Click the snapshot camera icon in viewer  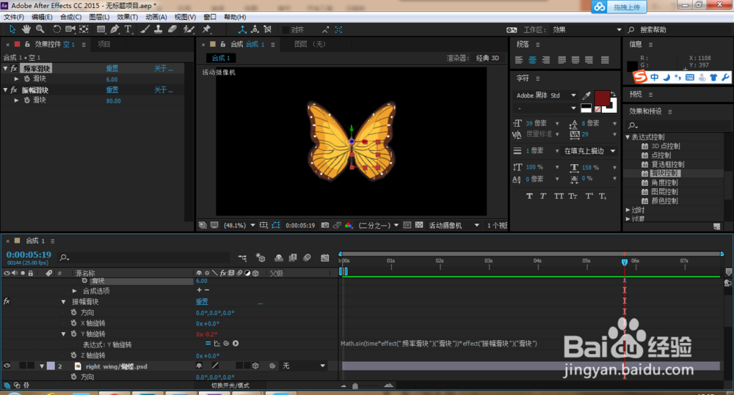click(x=325, y=225)
